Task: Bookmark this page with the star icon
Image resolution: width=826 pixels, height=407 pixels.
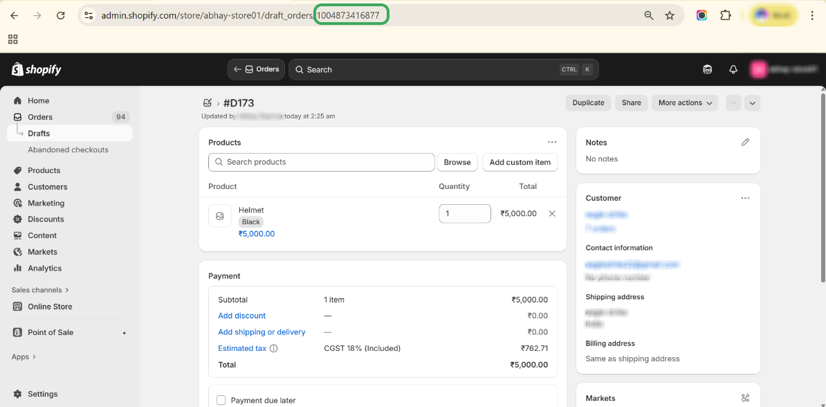Action: [x=670, y=15]
